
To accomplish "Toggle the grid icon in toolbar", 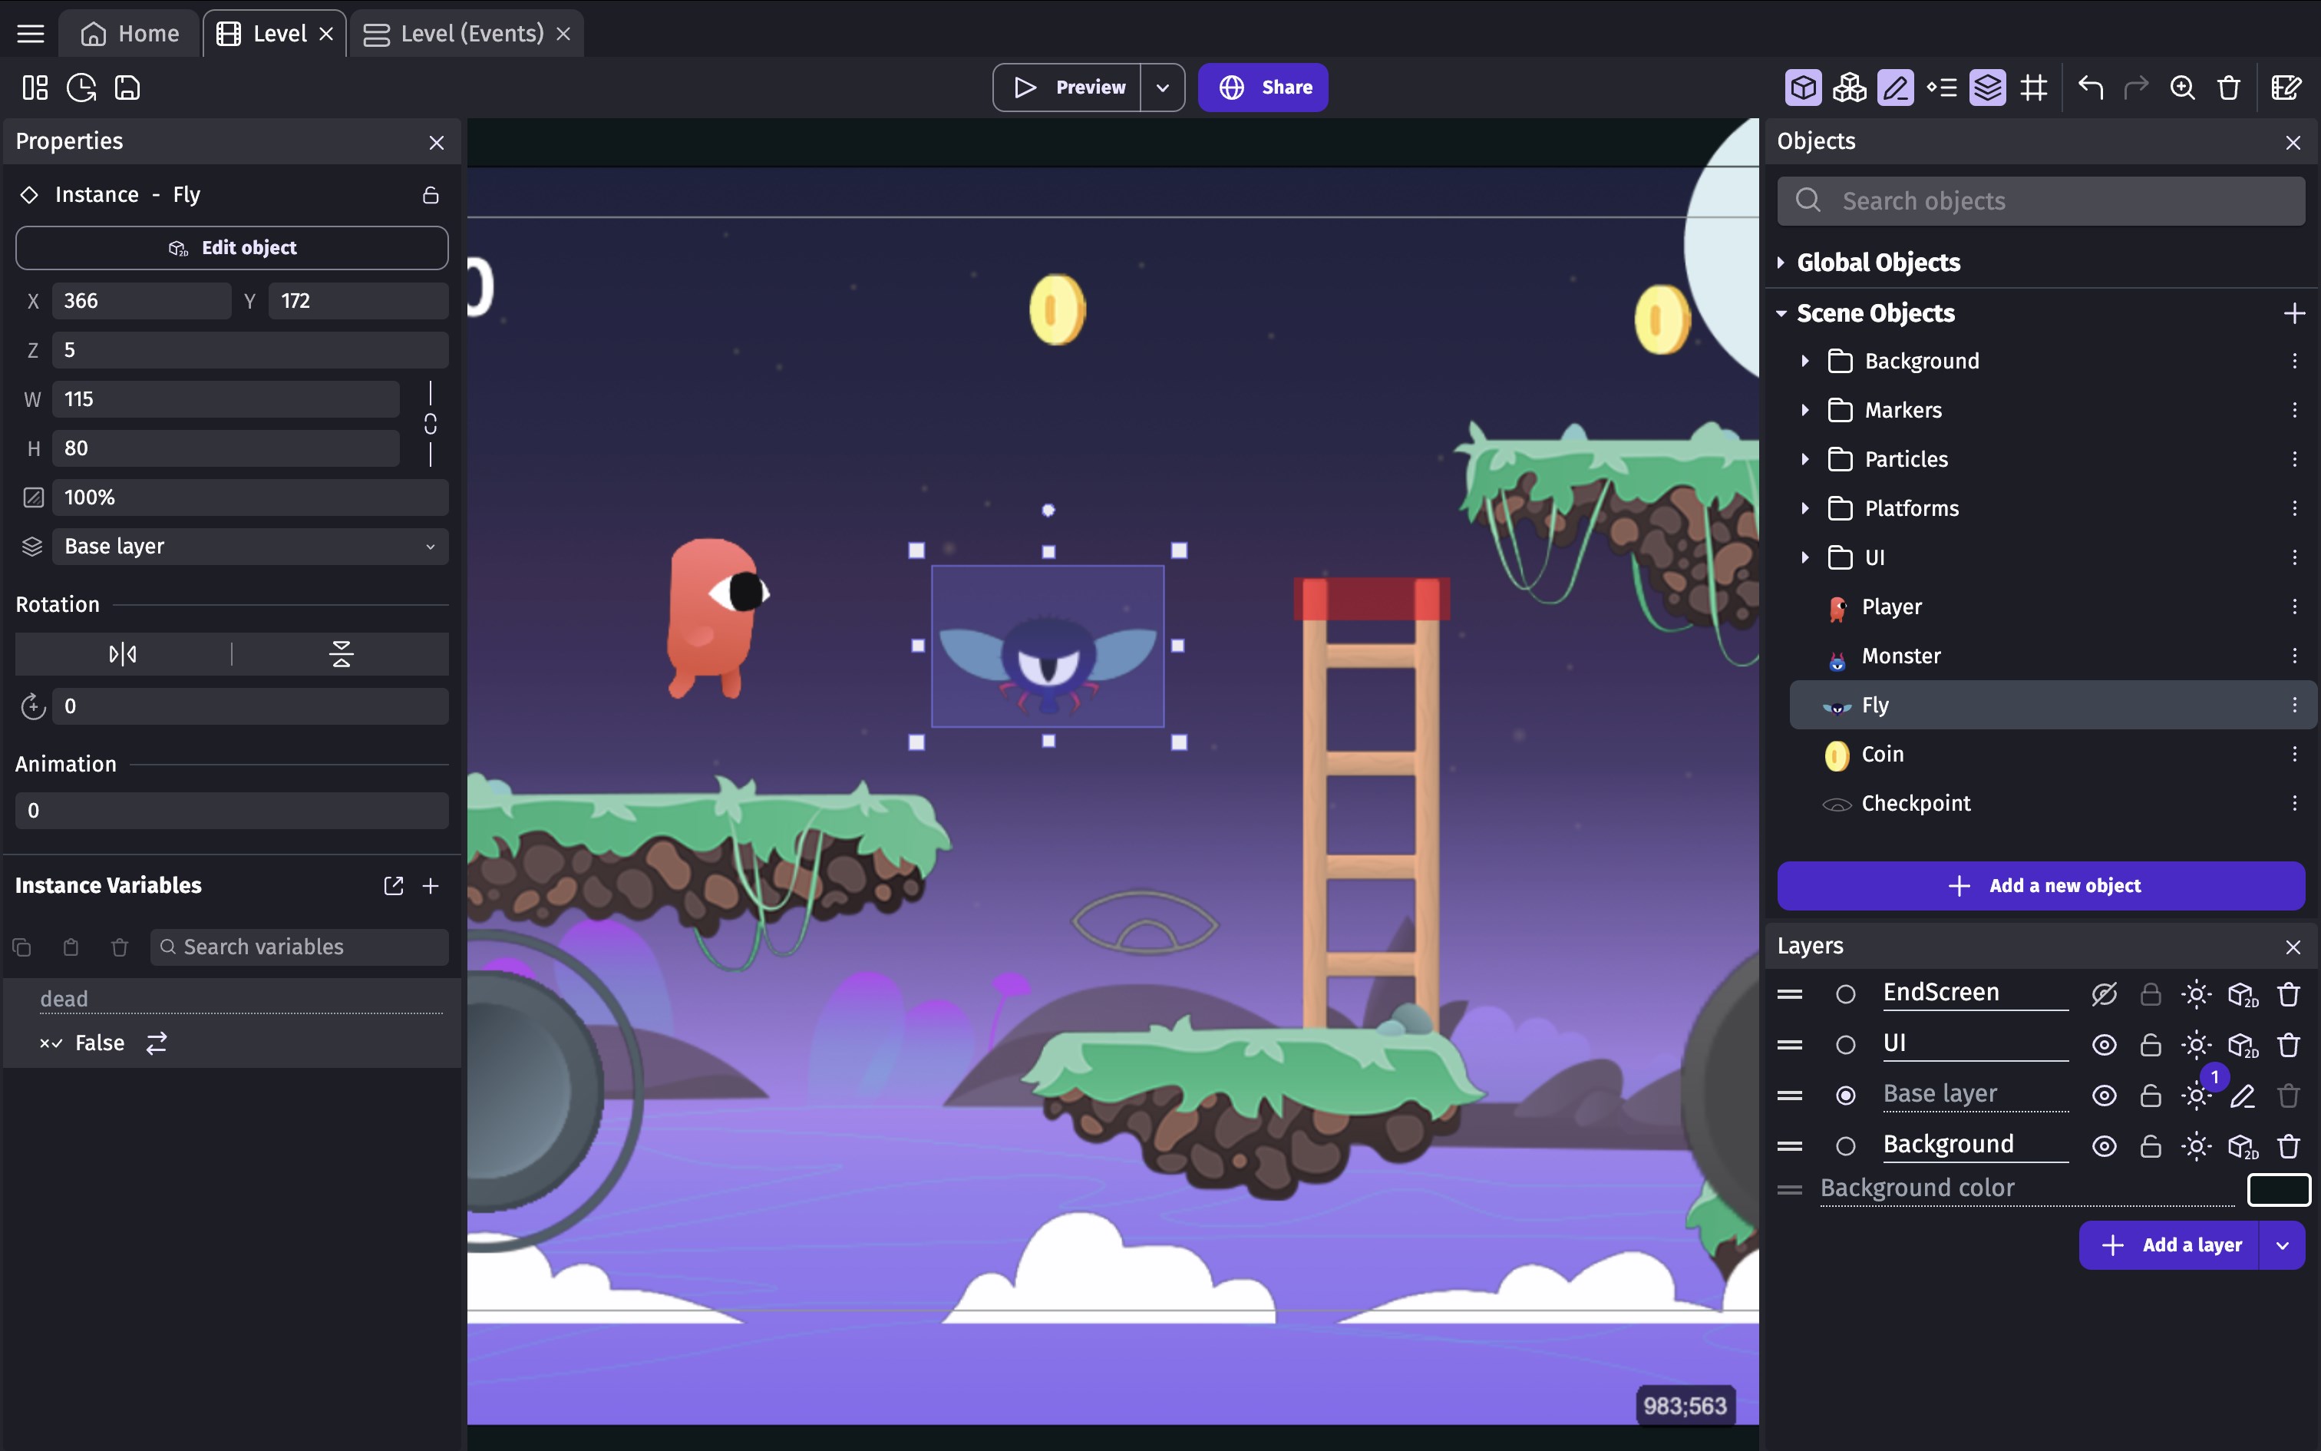I will coord(2033,88).
